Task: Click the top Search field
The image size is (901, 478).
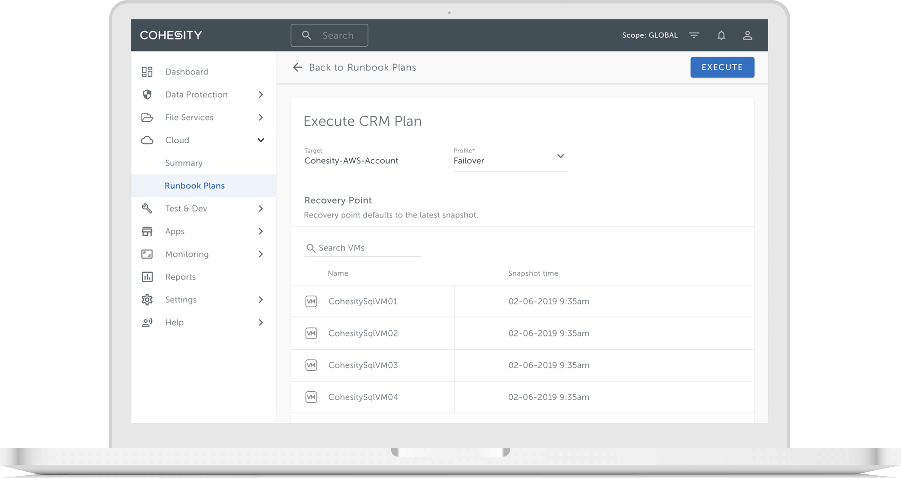Action: click(x=329, y=35)
